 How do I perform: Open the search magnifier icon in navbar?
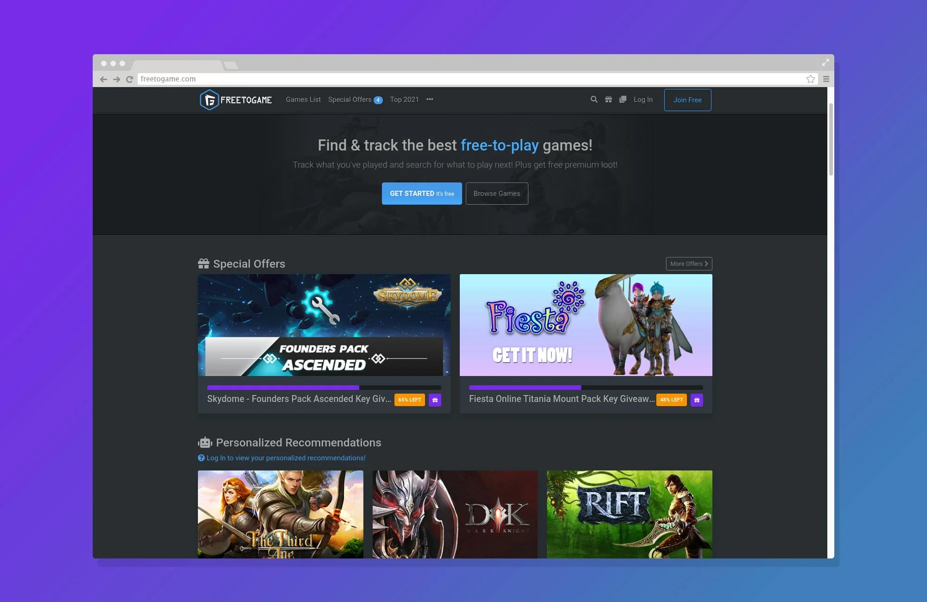point(594,100)
